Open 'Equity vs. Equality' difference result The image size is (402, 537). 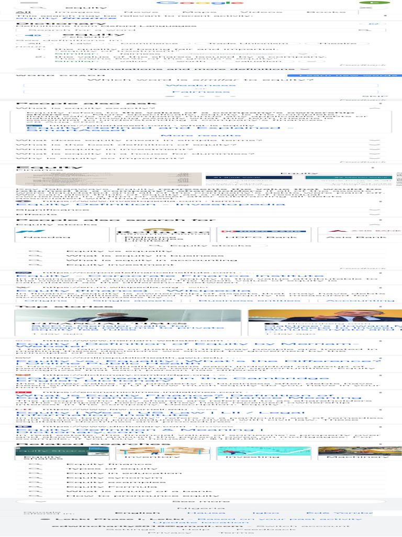198,362
